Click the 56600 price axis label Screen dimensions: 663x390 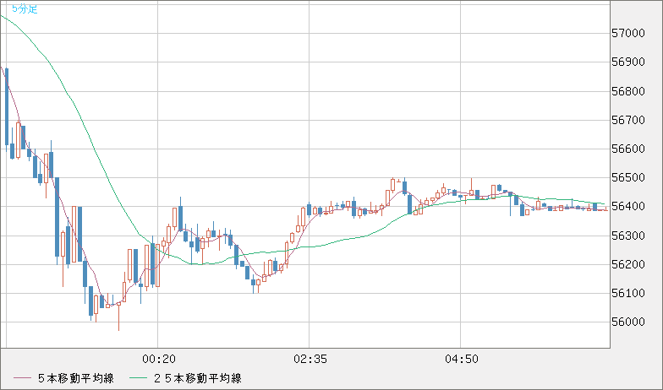[x=628, y=149]
